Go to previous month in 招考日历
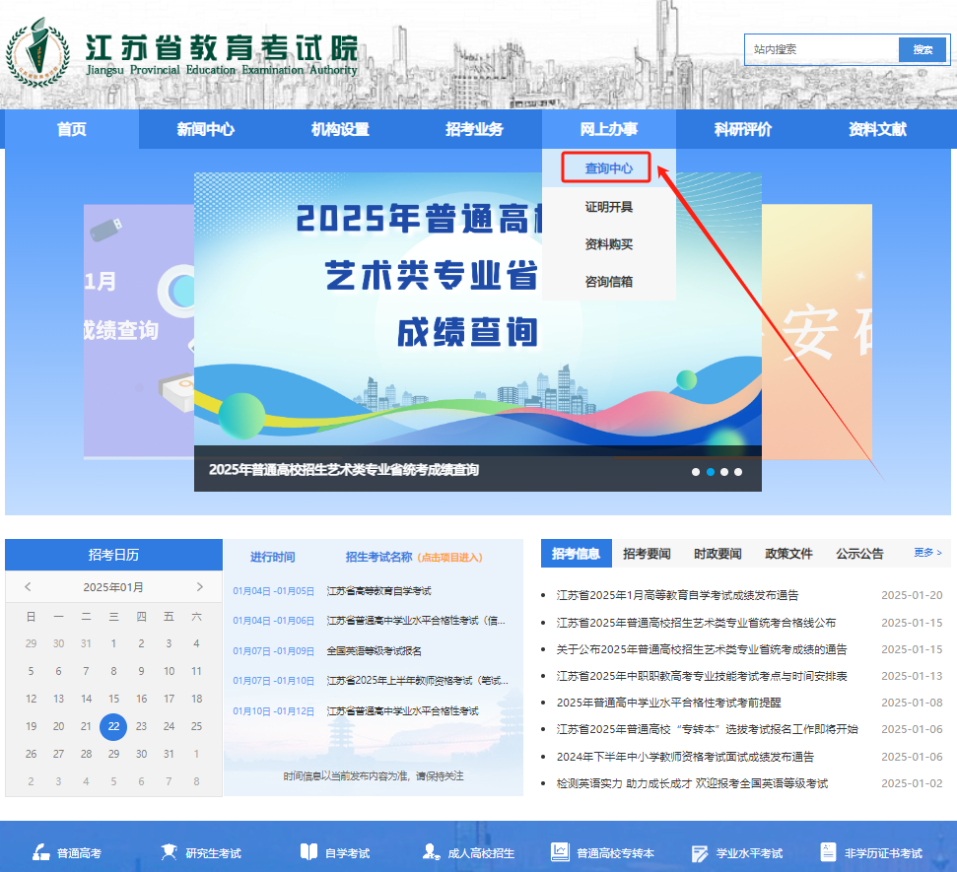The width and height of the screenshot is (957, 872). pyautogui.click(x=28, y=587)
